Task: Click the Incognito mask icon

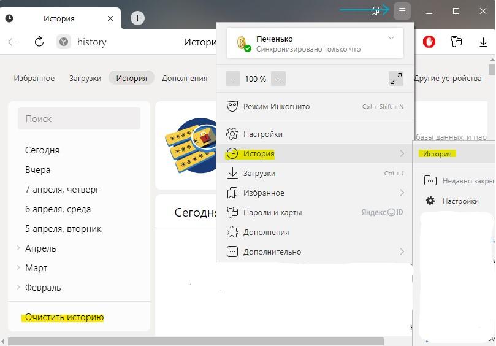Action: [232, 106]
